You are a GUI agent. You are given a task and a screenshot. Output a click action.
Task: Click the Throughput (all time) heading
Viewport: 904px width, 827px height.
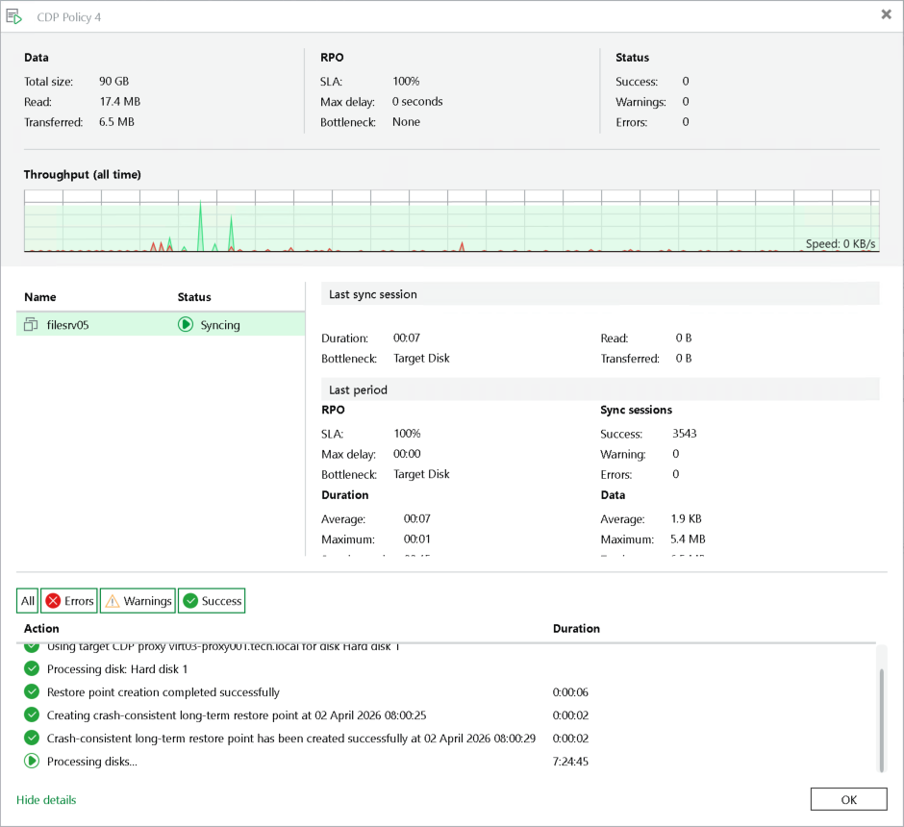(x=83, y=175)
